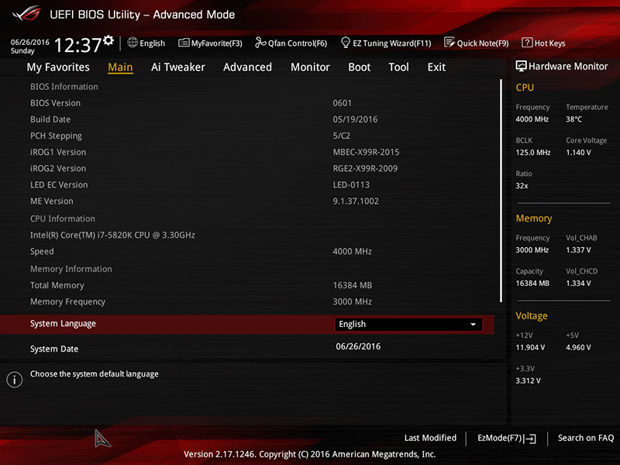Click +12V reading 11.904 V

click(530, 347)
